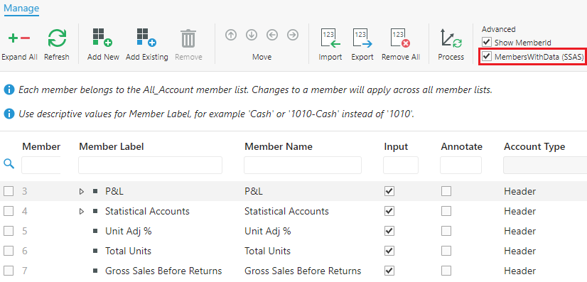Check Annotate for Unit Adj % row
Viewport: 587px width, 282px height.
[x=446, y=231]
